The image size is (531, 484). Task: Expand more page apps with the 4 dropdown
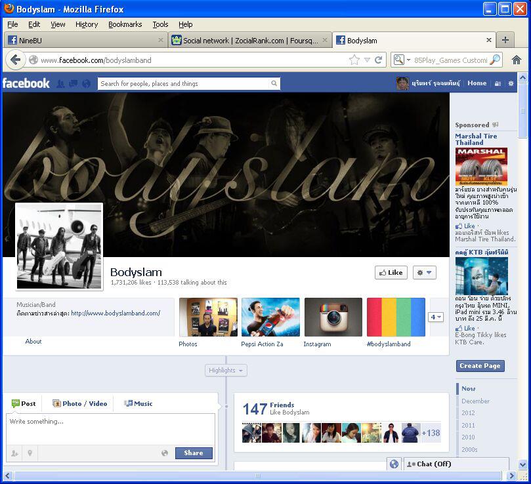click(436, 317)
